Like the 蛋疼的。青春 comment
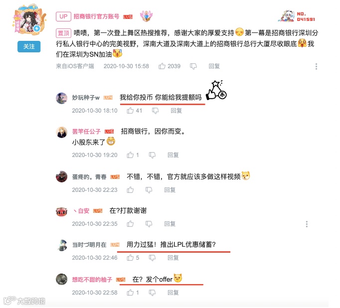 point(130,190)
